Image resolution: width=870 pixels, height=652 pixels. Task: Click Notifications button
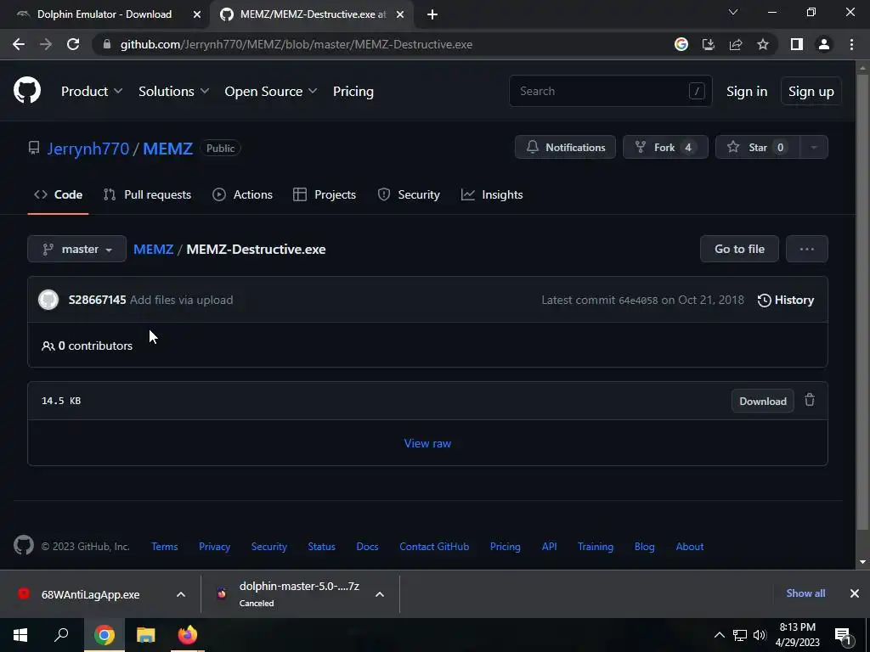coord(565,148)
